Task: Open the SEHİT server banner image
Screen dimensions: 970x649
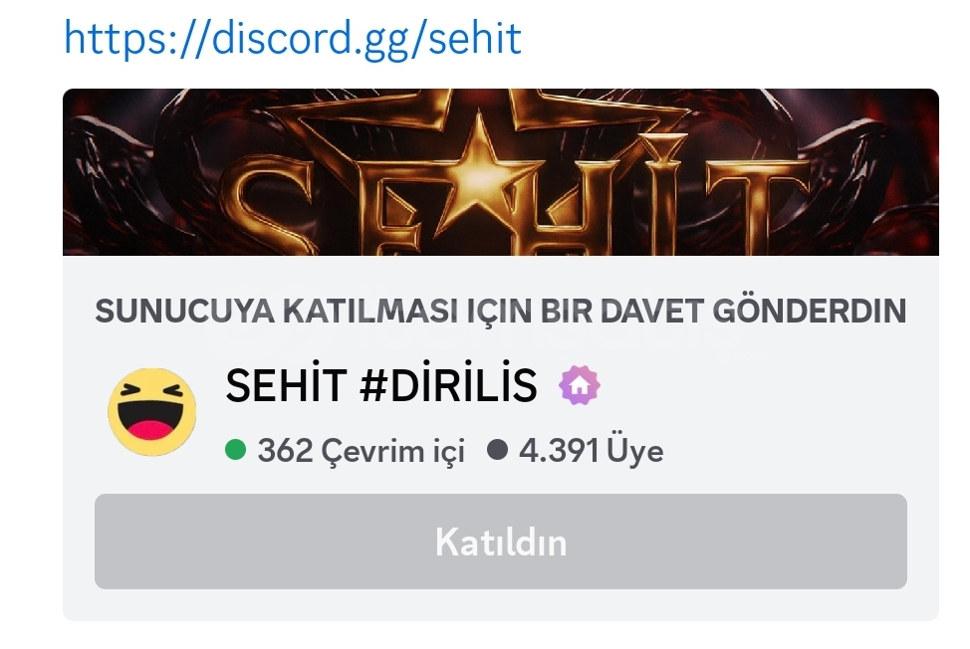Action: tap(501, 172)
